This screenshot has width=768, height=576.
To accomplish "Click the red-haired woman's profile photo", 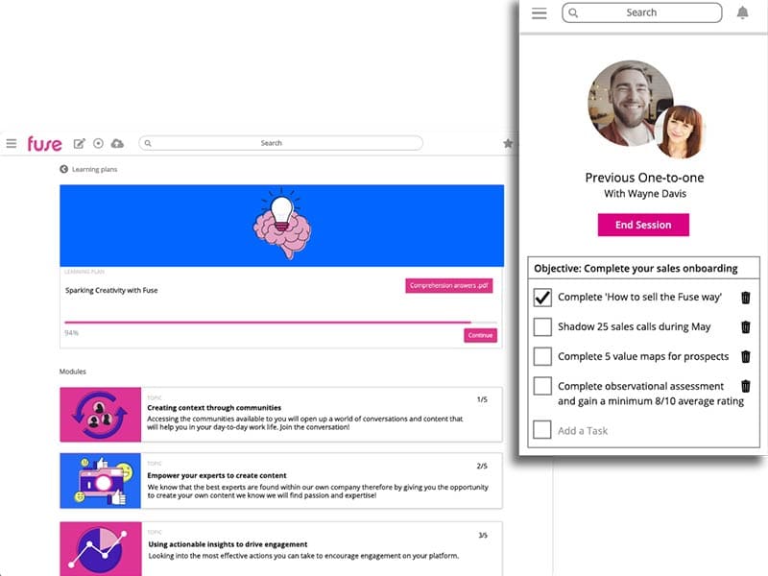I will [x=680, y=132].
